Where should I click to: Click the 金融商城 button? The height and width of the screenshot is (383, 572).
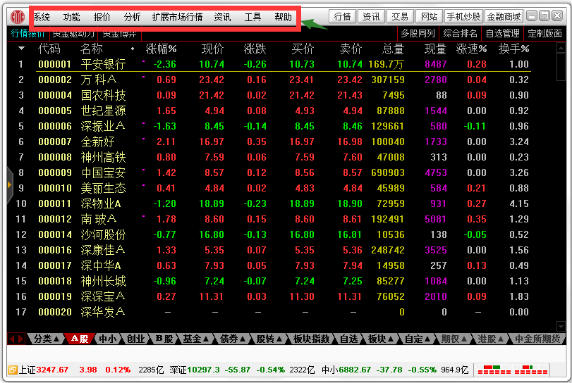[504, 16]
